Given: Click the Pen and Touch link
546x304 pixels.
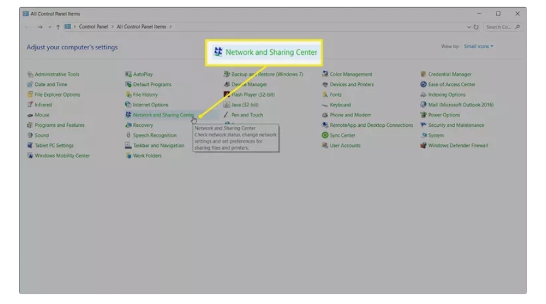Looking at the screenshot, I should click(247, 115).
